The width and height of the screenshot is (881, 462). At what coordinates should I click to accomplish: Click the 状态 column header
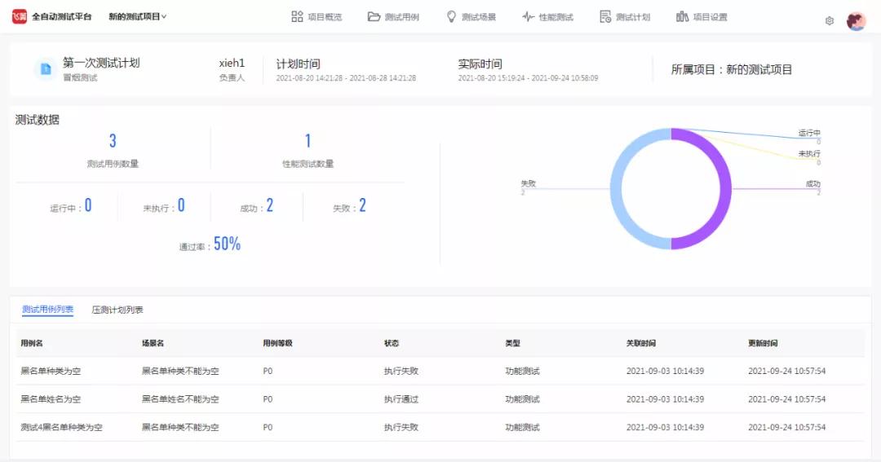point(392,343)
